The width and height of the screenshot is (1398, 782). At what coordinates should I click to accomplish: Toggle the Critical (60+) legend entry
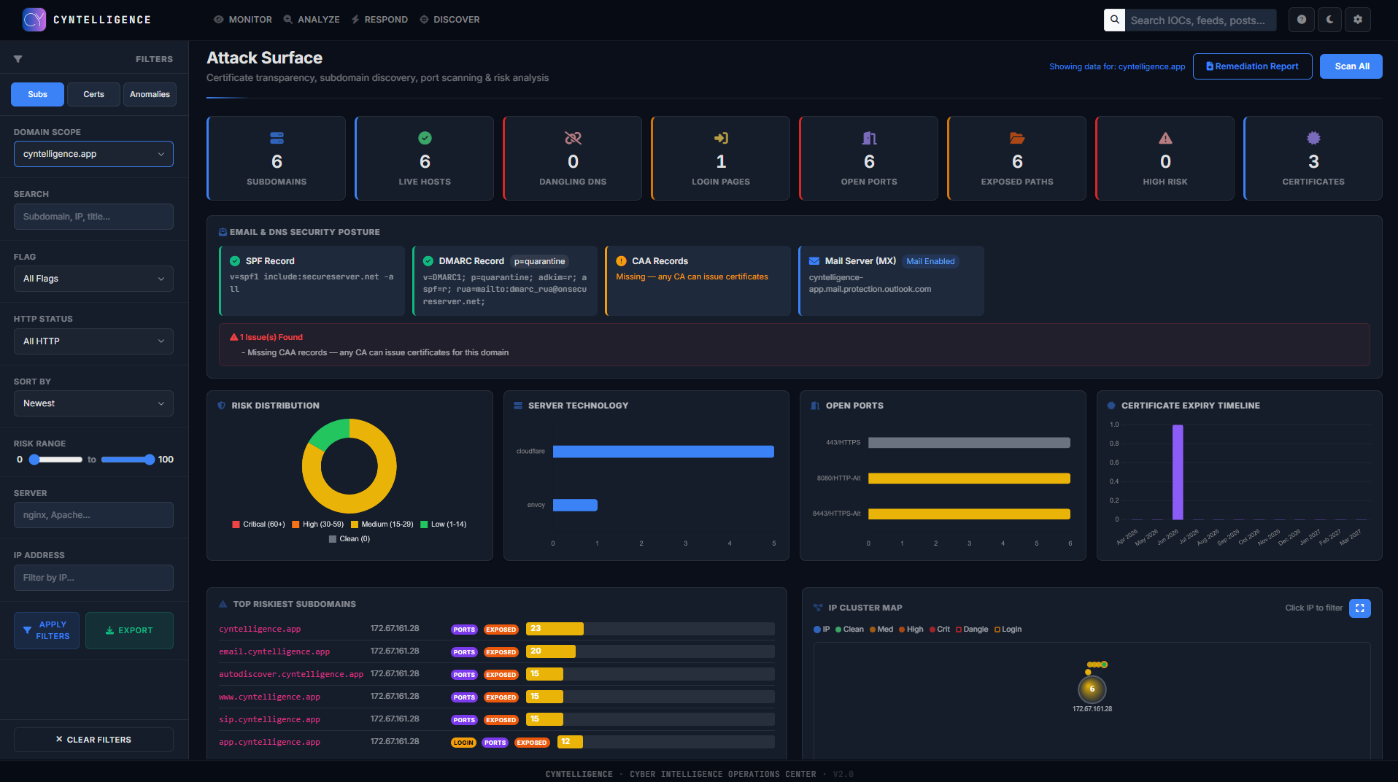tap(258, 524)
